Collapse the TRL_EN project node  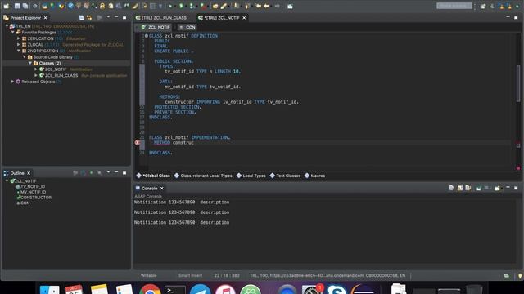[7, 26]
